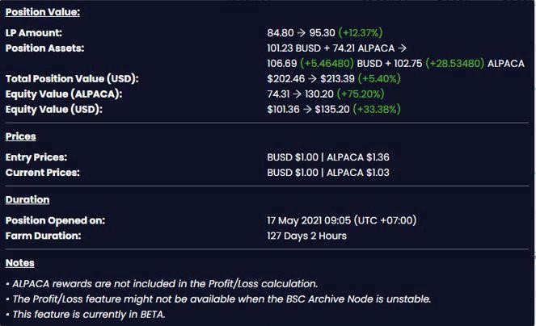Screen dimensions: 536x326
Task: Click the Duration section heading
Action: [x=27, y=199]
